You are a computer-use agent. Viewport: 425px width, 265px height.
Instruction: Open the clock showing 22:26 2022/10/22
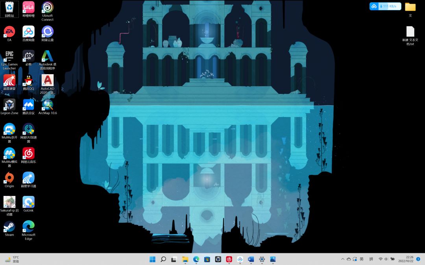[406, 259]
